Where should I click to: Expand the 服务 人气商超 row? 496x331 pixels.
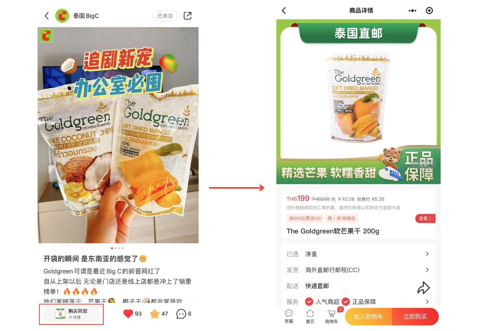358,302
